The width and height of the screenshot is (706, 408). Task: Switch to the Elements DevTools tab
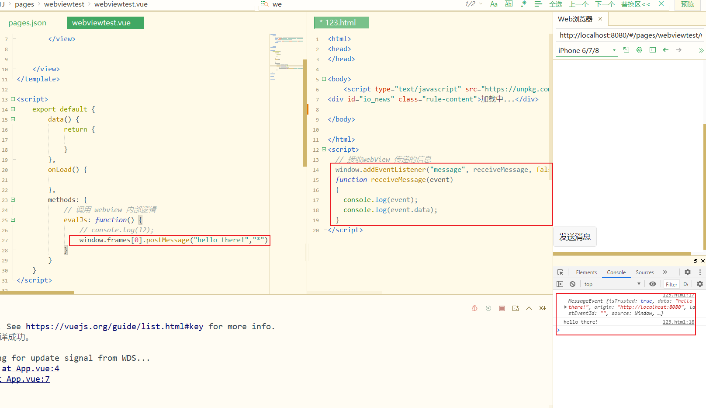tap(586, 272)
